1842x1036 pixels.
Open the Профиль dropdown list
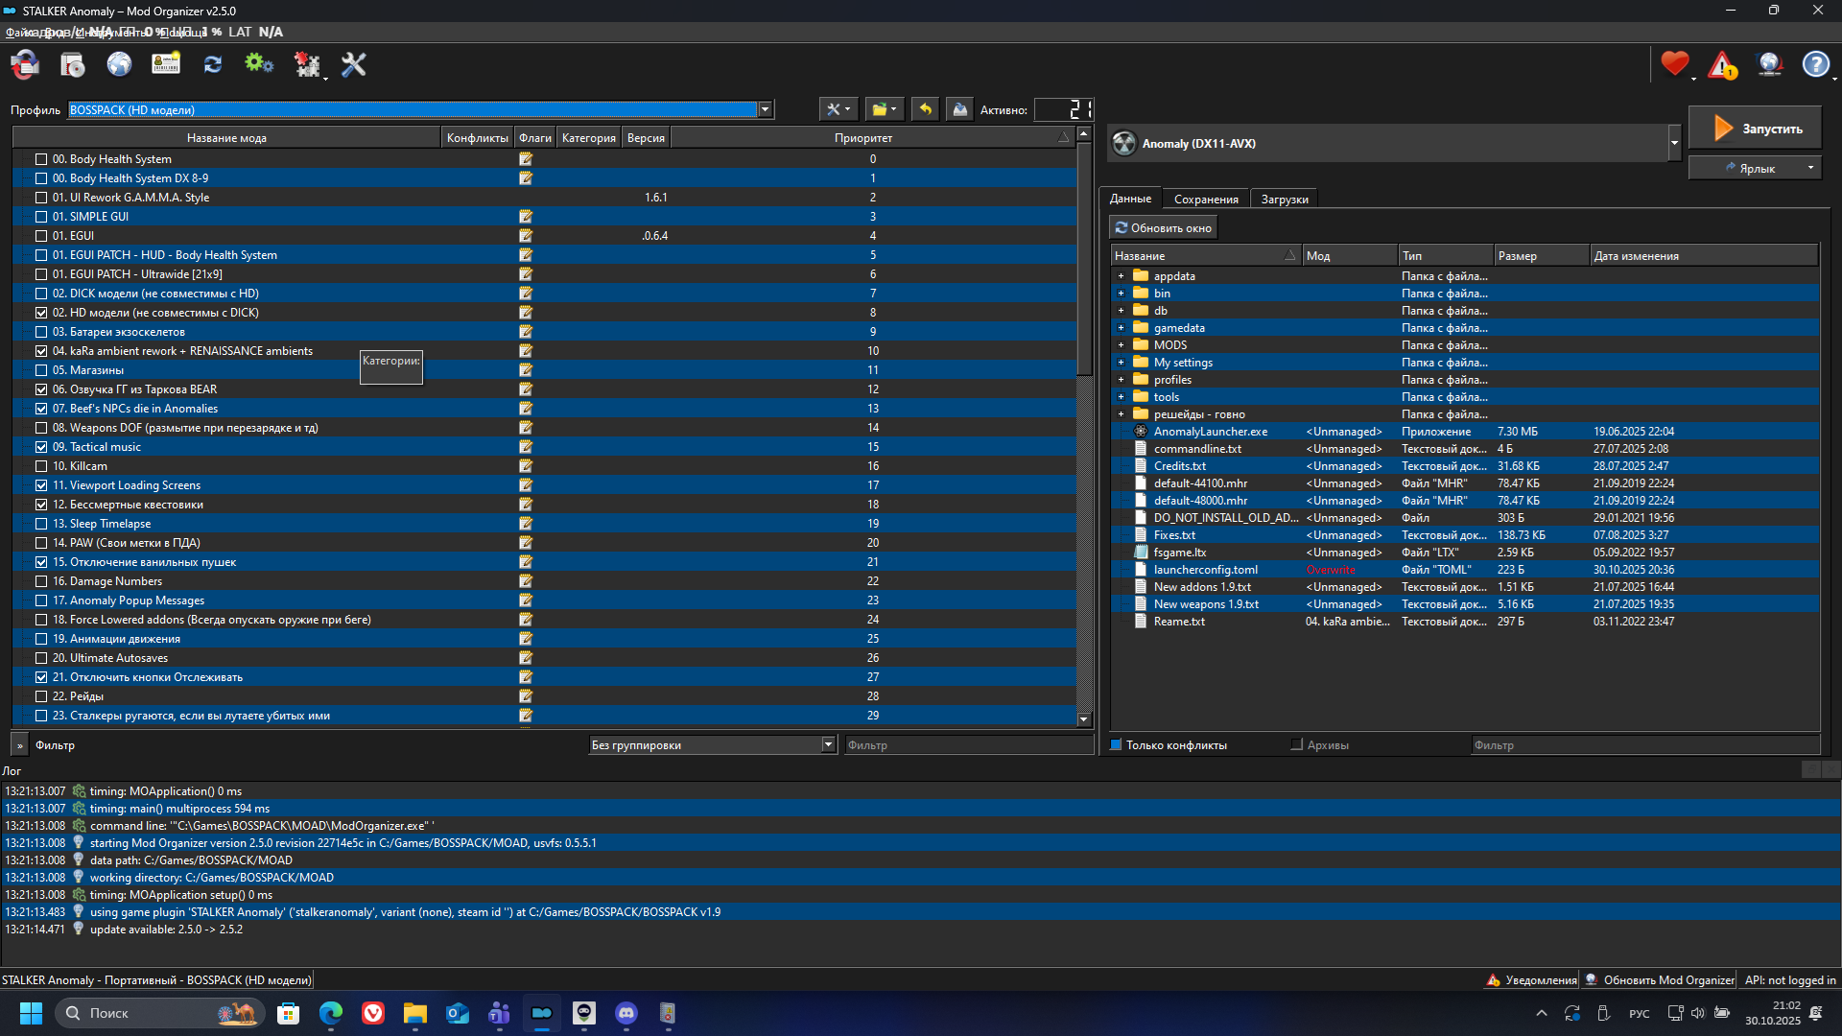tap(765, 109)
